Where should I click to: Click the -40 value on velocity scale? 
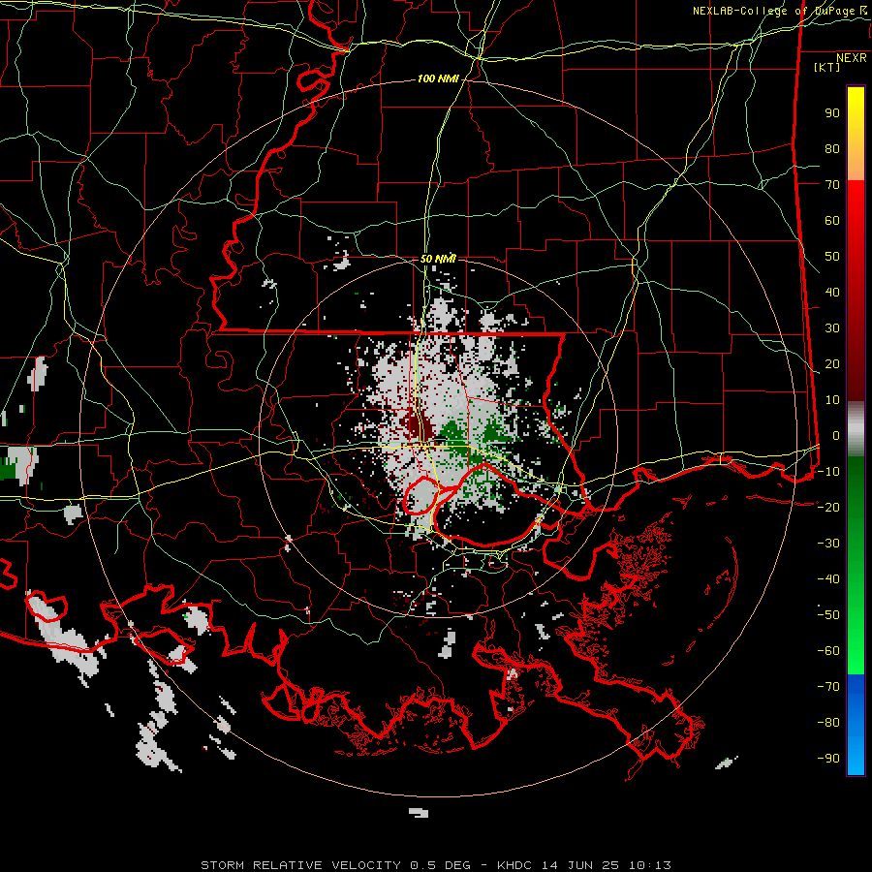828,579
